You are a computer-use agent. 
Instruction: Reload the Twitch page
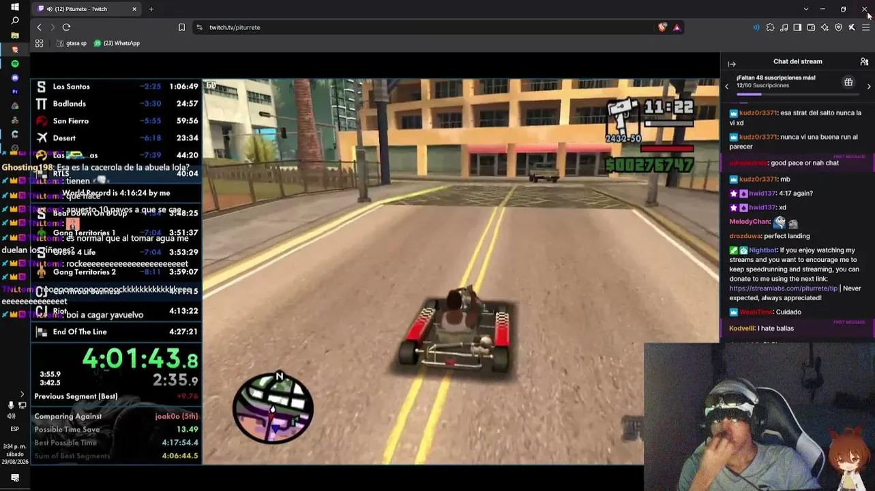[x=66, y=27]
